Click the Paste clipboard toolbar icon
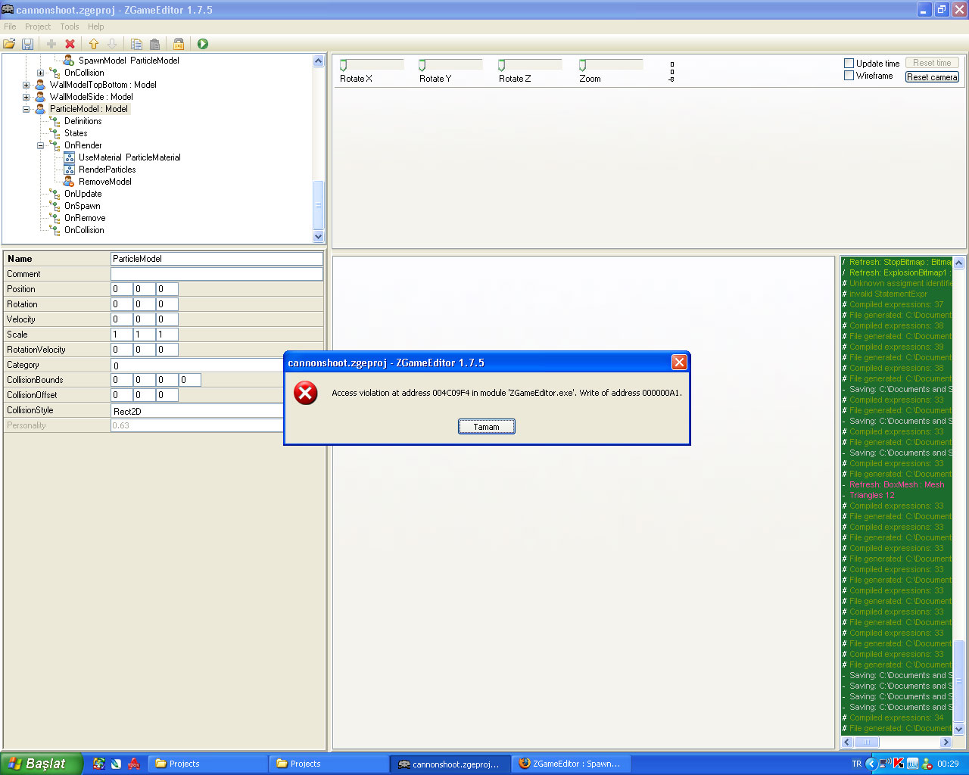 pyautogui.click(x=154, y=44)
